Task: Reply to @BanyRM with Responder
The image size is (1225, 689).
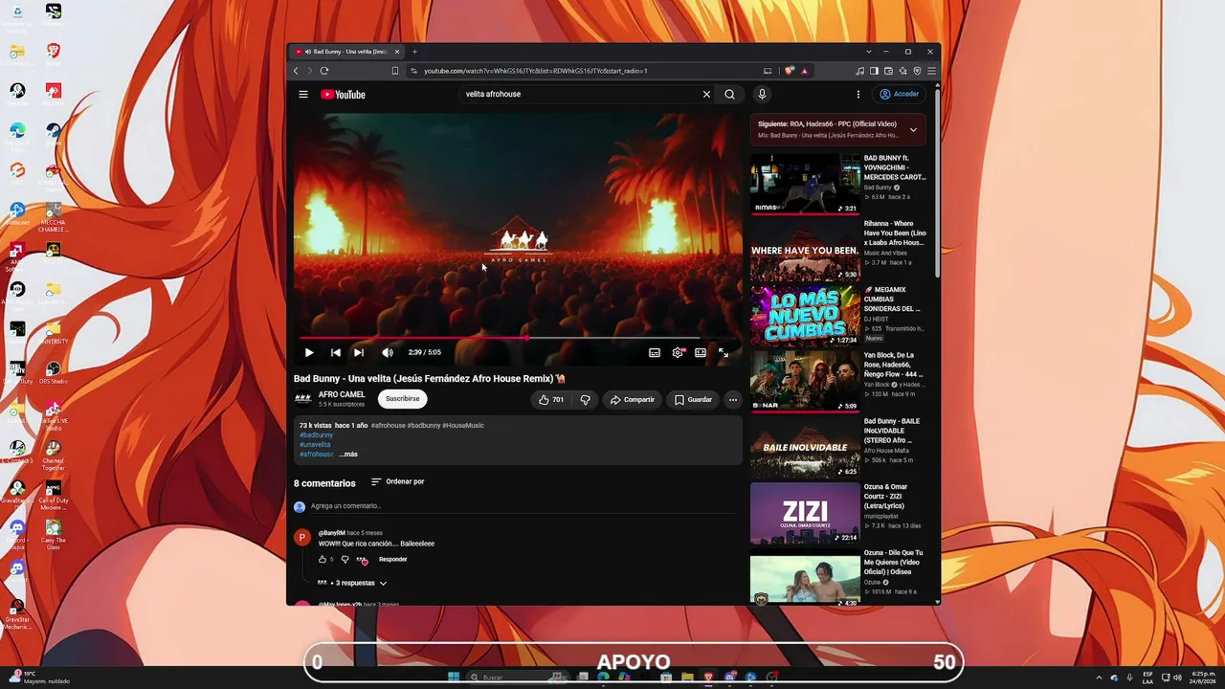Action: click(x=392, y=559)
